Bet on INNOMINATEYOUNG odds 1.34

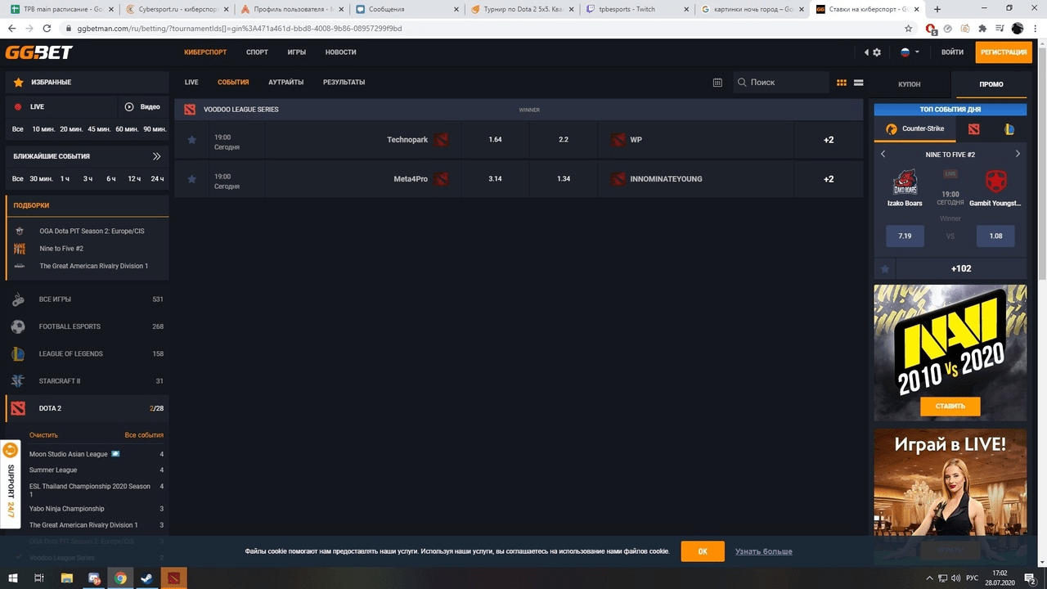tap(564, 179)
